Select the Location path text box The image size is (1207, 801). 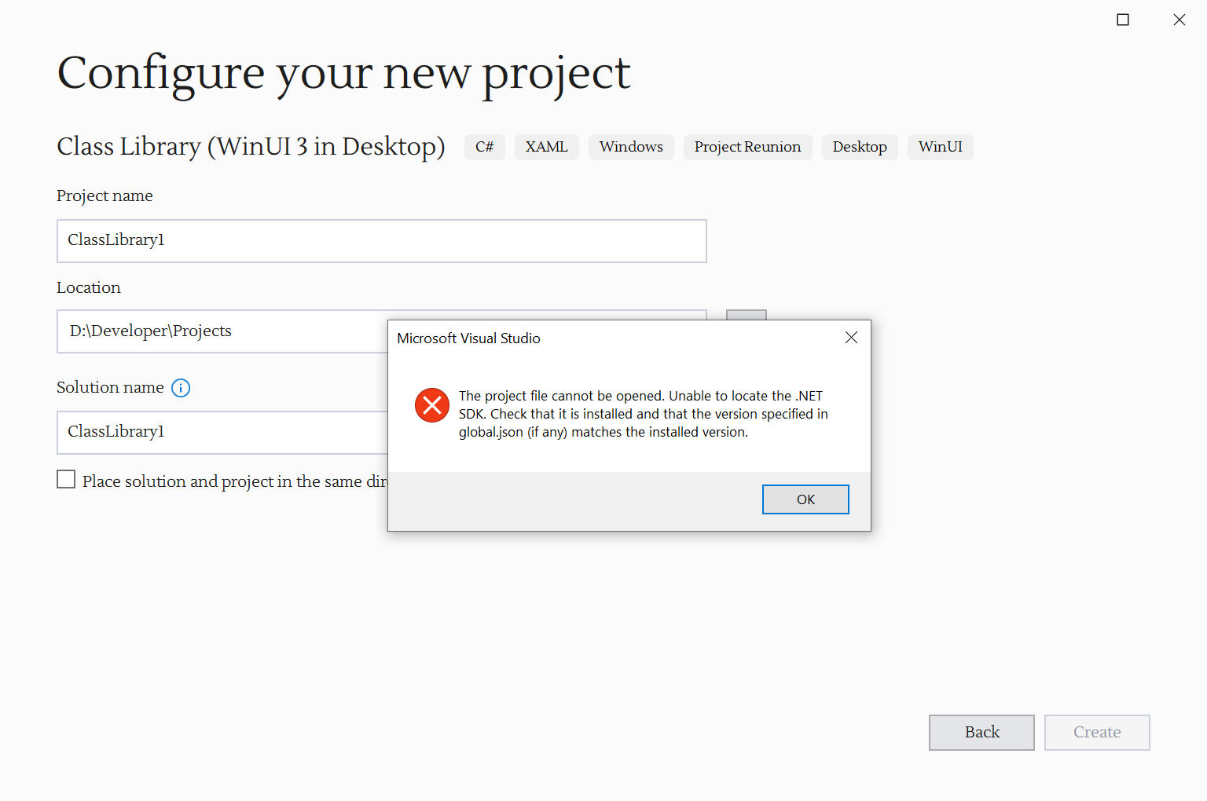(220, 331)
